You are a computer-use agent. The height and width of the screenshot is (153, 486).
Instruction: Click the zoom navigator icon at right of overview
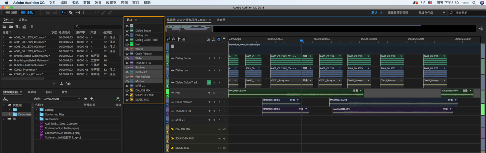(x=481, y=29)
